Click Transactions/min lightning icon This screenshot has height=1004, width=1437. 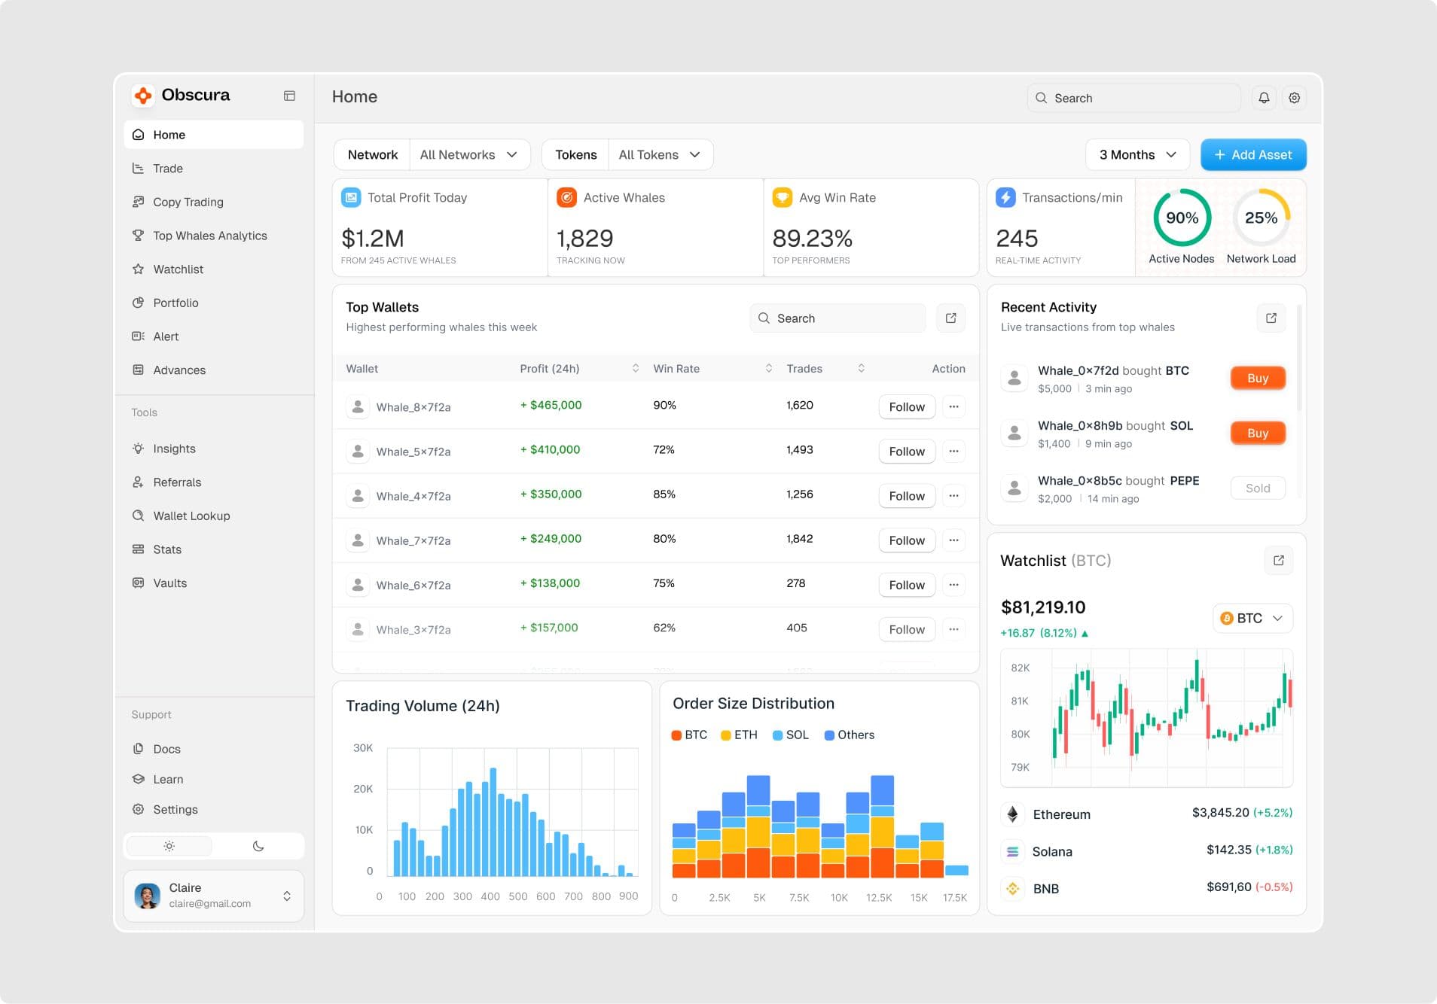[x=1005, y=198]
